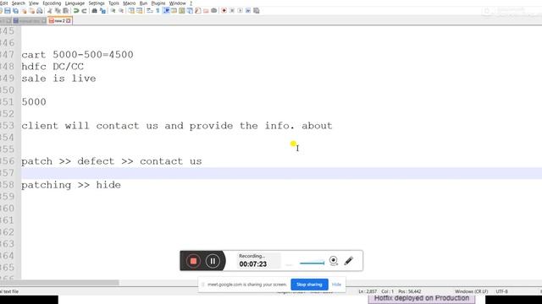This screenshot has height=304, width=542.
Task: Close the 'new 2' tab using its X
Action: pos(69,20)
